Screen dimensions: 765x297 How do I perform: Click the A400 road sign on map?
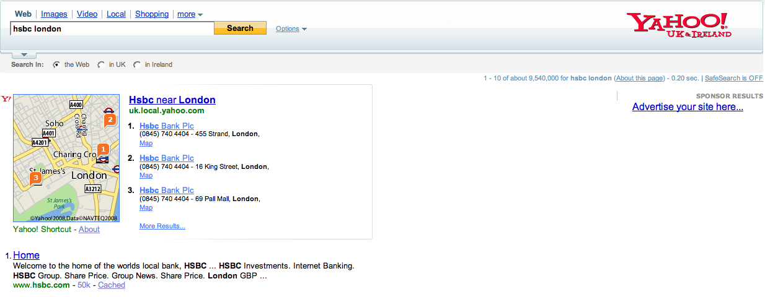tap(76, 105)
